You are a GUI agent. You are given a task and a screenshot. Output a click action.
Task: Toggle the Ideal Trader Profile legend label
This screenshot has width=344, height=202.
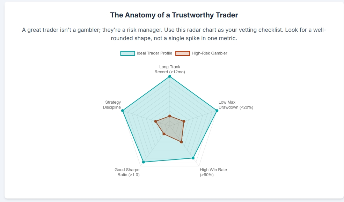pyautogui.click(x=154, y=53)
